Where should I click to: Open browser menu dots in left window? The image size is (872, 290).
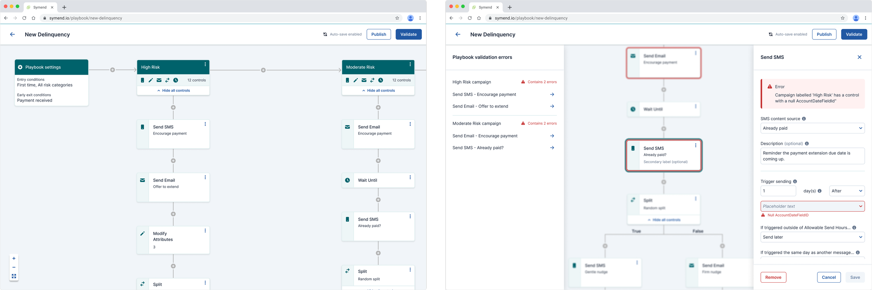click(420, 18)
